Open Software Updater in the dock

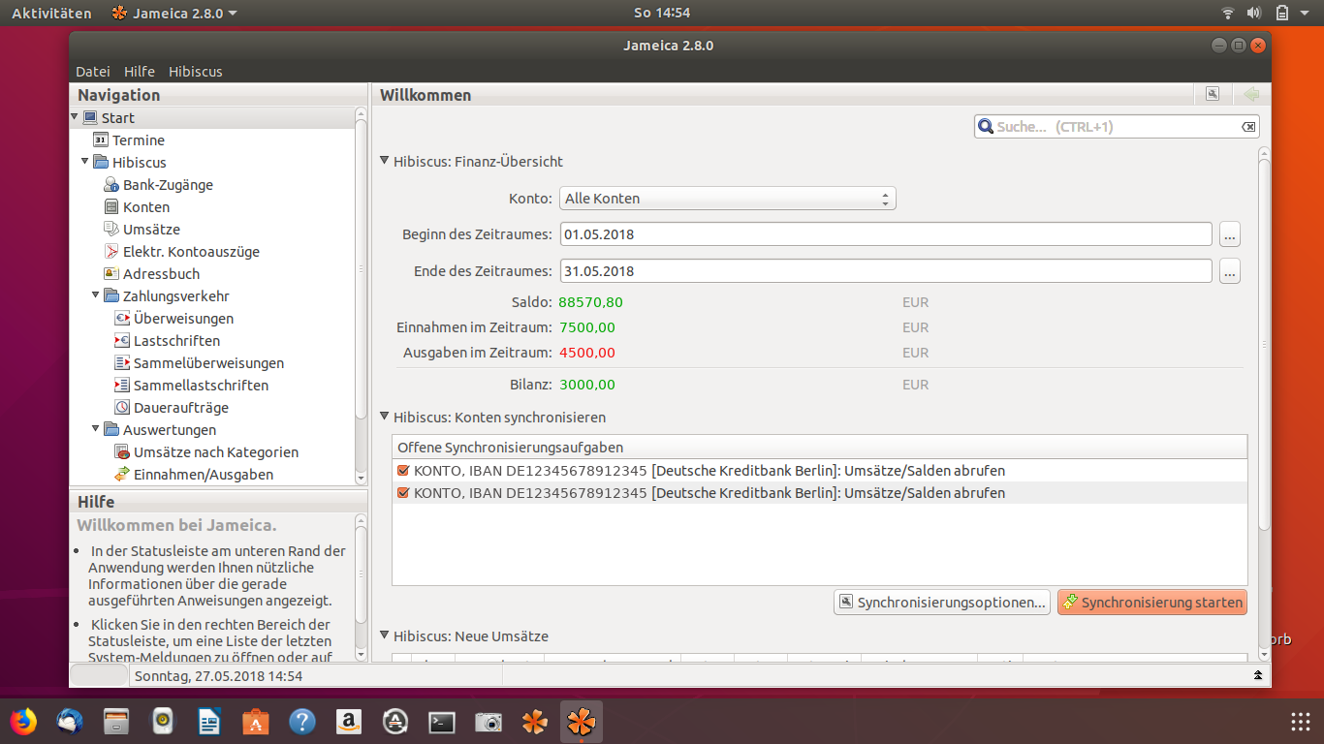point(395,722)
